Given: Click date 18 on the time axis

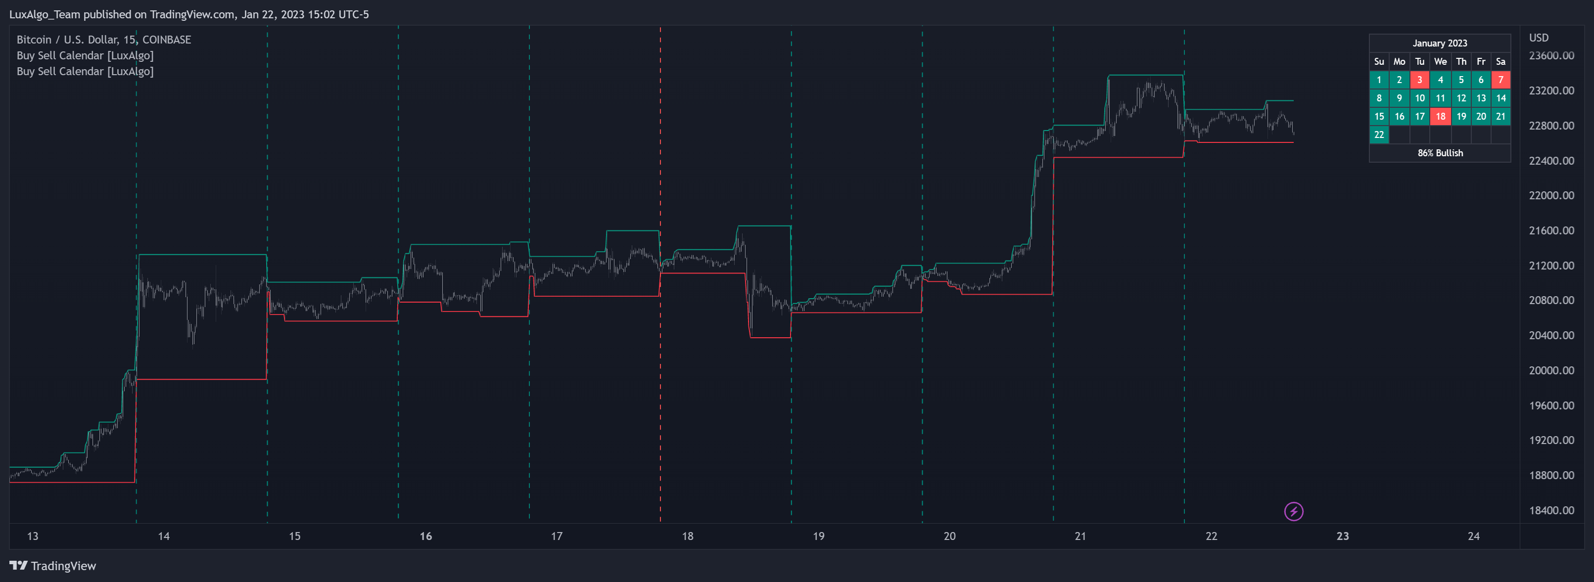Looking at the screenshot, I should [x=688, y=536].
